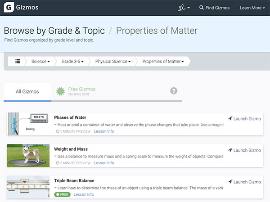Switch to the All Gizmos tab

point(27,92)
